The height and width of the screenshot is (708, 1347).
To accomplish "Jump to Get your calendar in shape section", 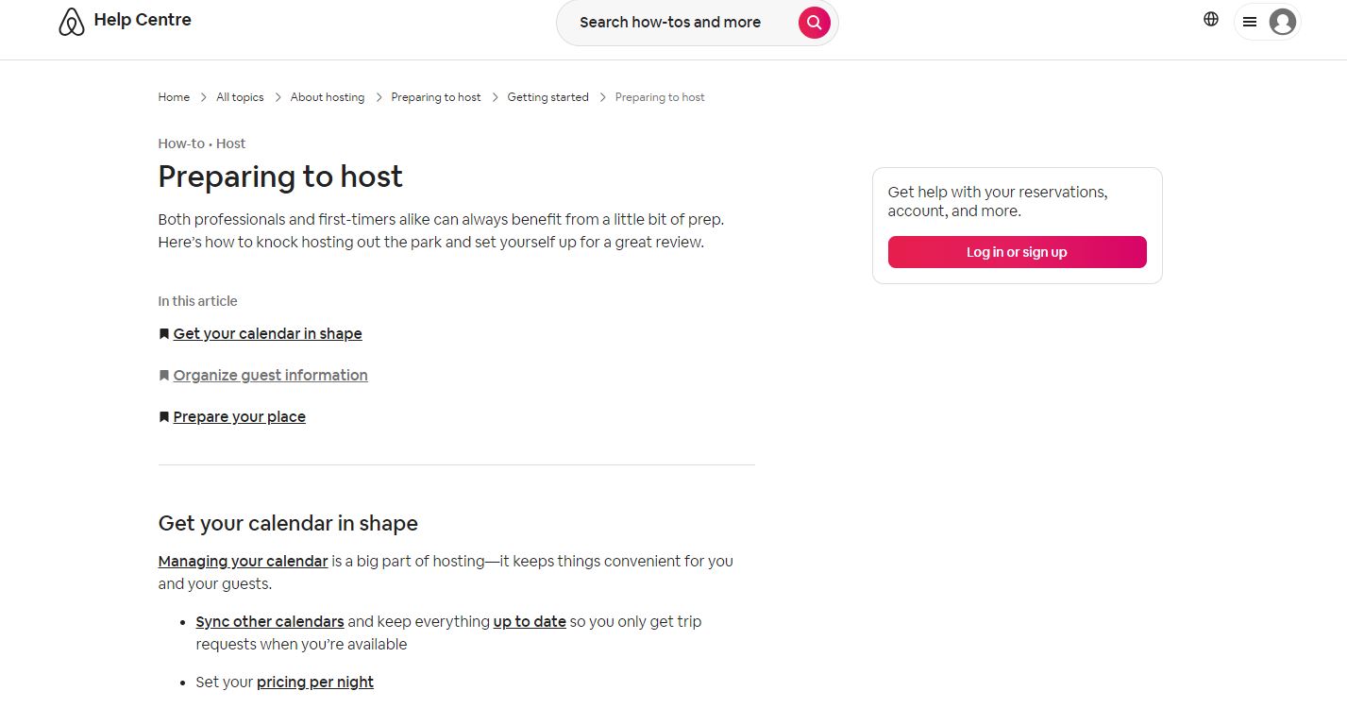I will click(267, 333).
